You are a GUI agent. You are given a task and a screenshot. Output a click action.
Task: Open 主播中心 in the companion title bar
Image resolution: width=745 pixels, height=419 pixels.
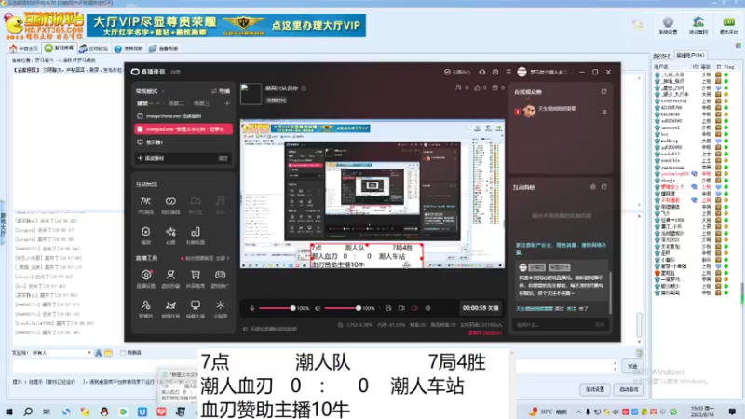457,72
